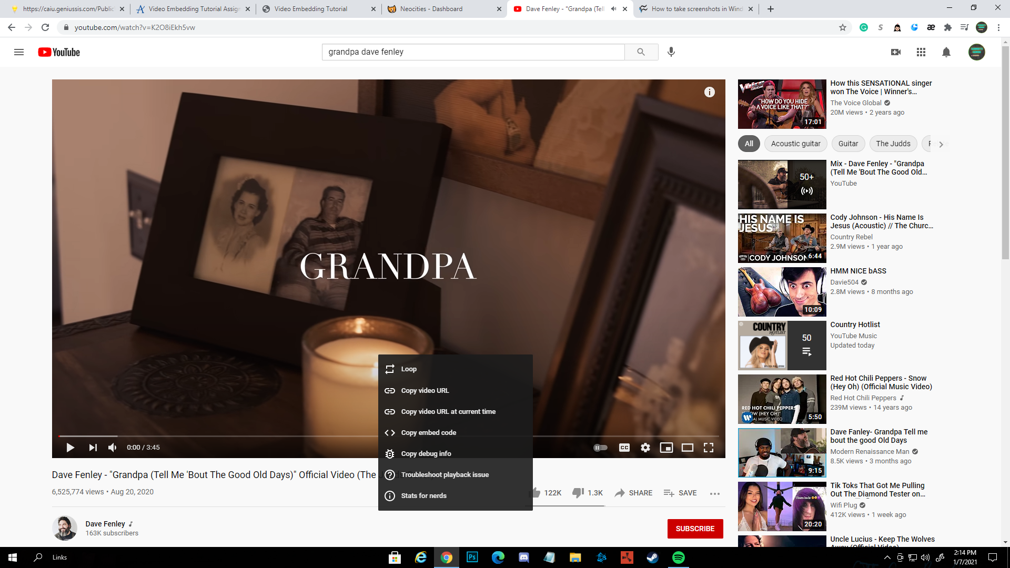Enter full screen mode
This screenshot has width=1010, height=568.
[x=709, y=448]
